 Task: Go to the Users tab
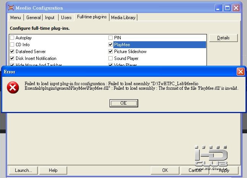[66, 18]
